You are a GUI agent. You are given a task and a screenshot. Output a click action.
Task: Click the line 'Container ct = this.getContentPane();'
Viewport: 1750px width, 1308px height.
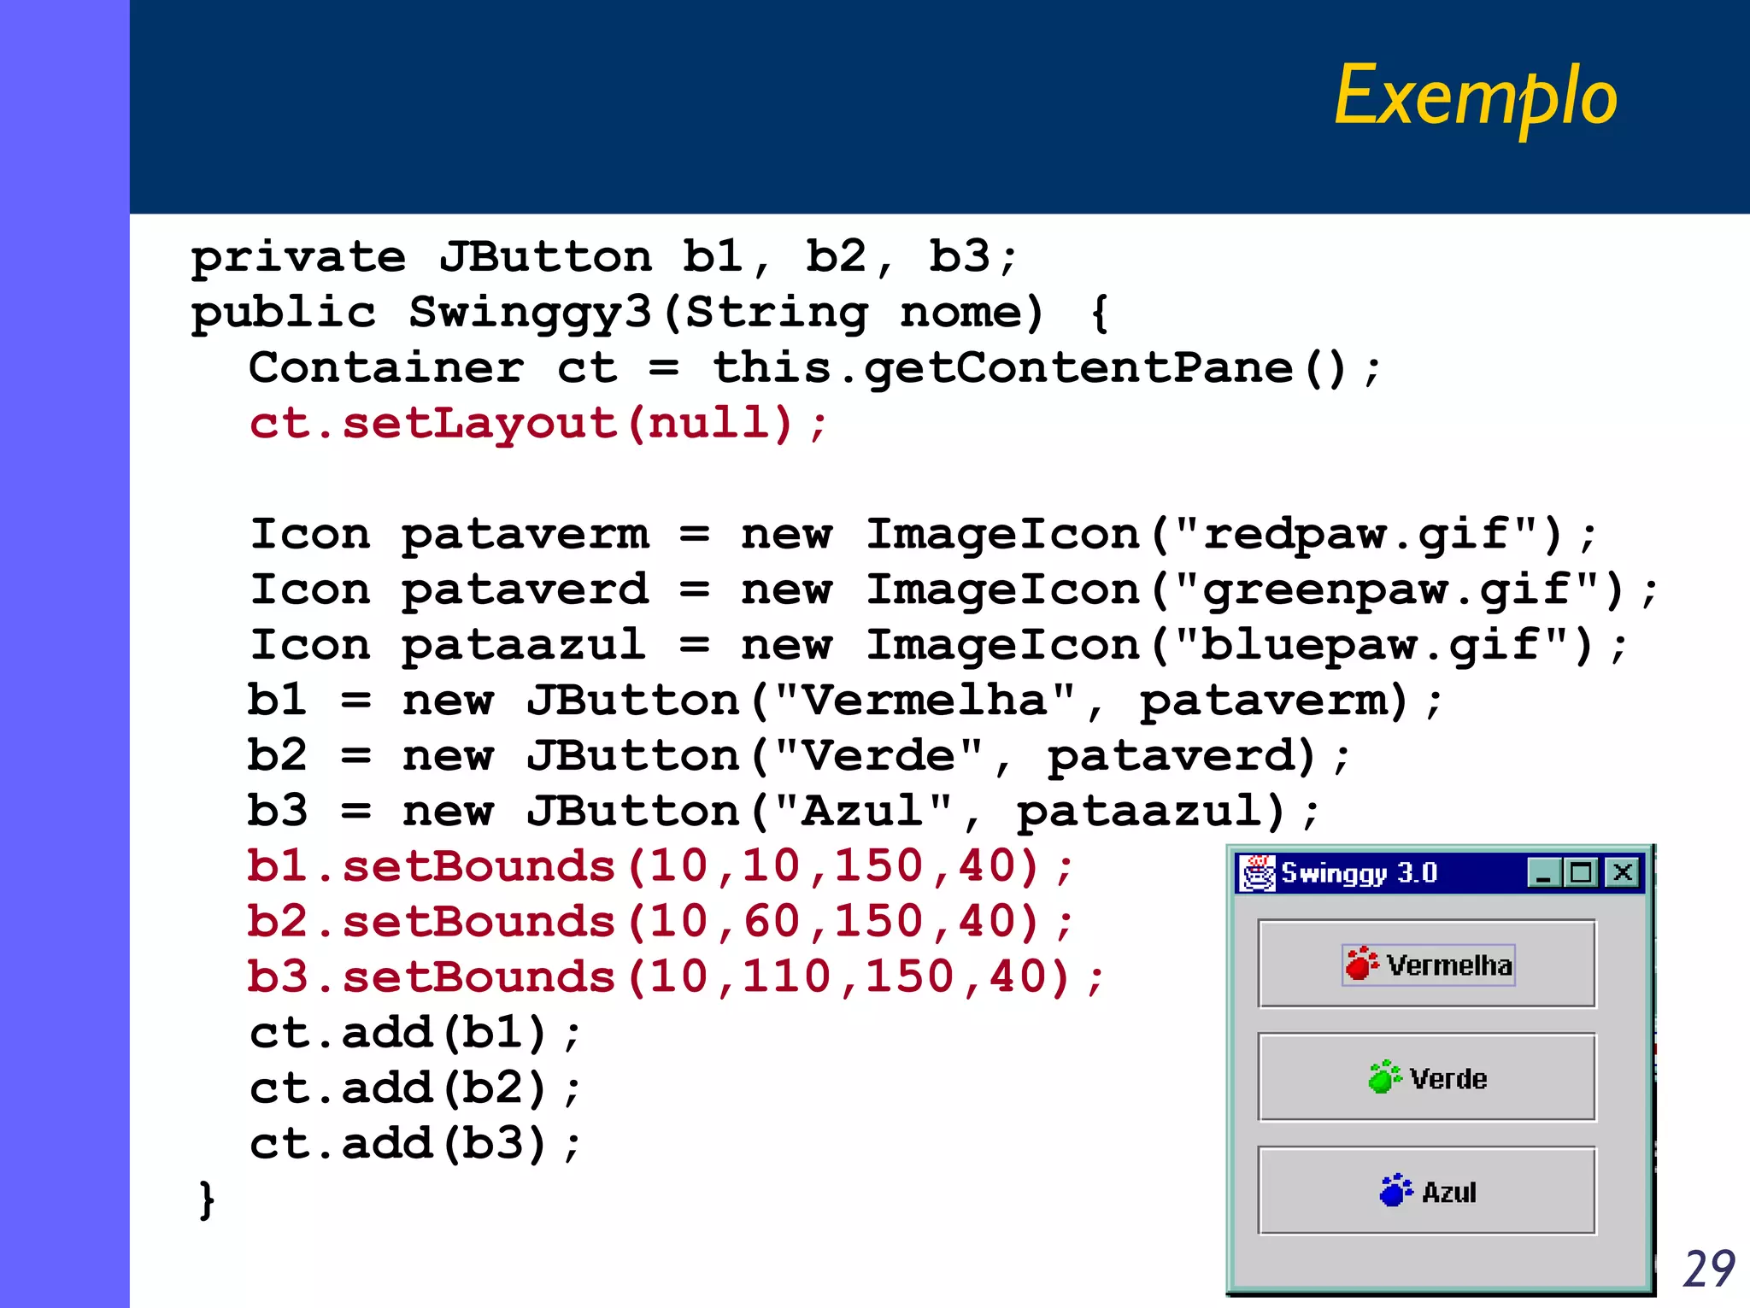(x=815, y=369)
